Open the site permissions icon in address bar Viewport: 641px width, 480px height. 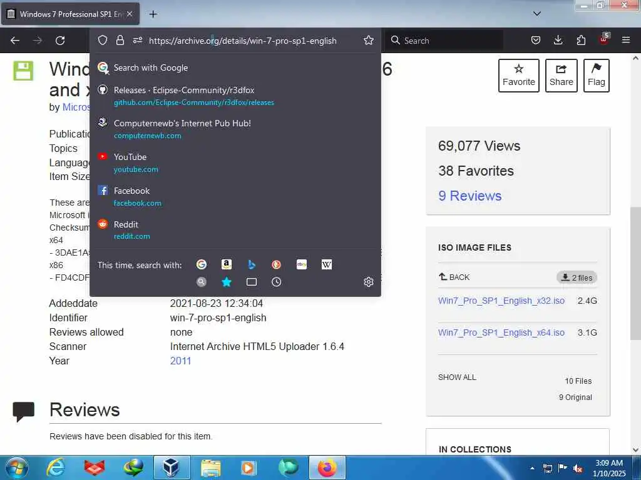137,40
